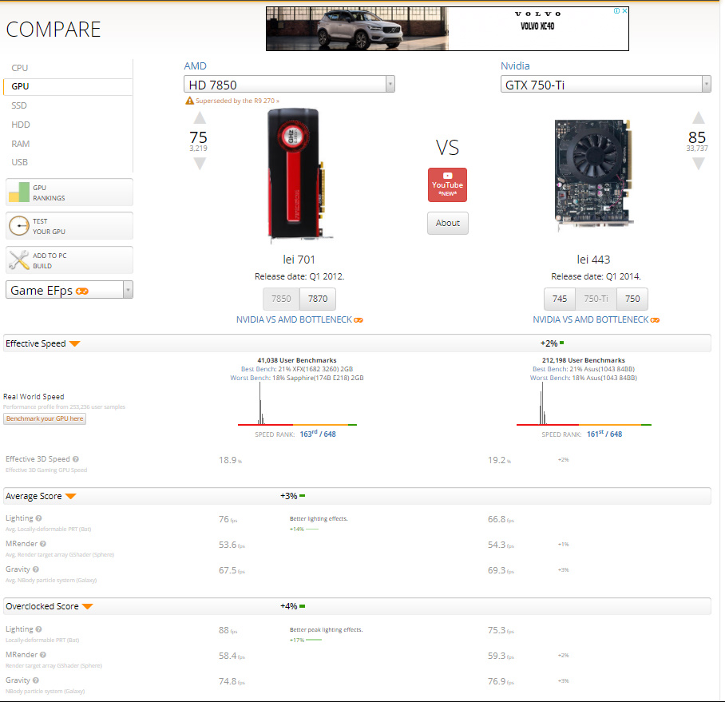Open the HD 7850 GPU selector dropdown
Screen dimensions: 725x702
pos(290,85)
